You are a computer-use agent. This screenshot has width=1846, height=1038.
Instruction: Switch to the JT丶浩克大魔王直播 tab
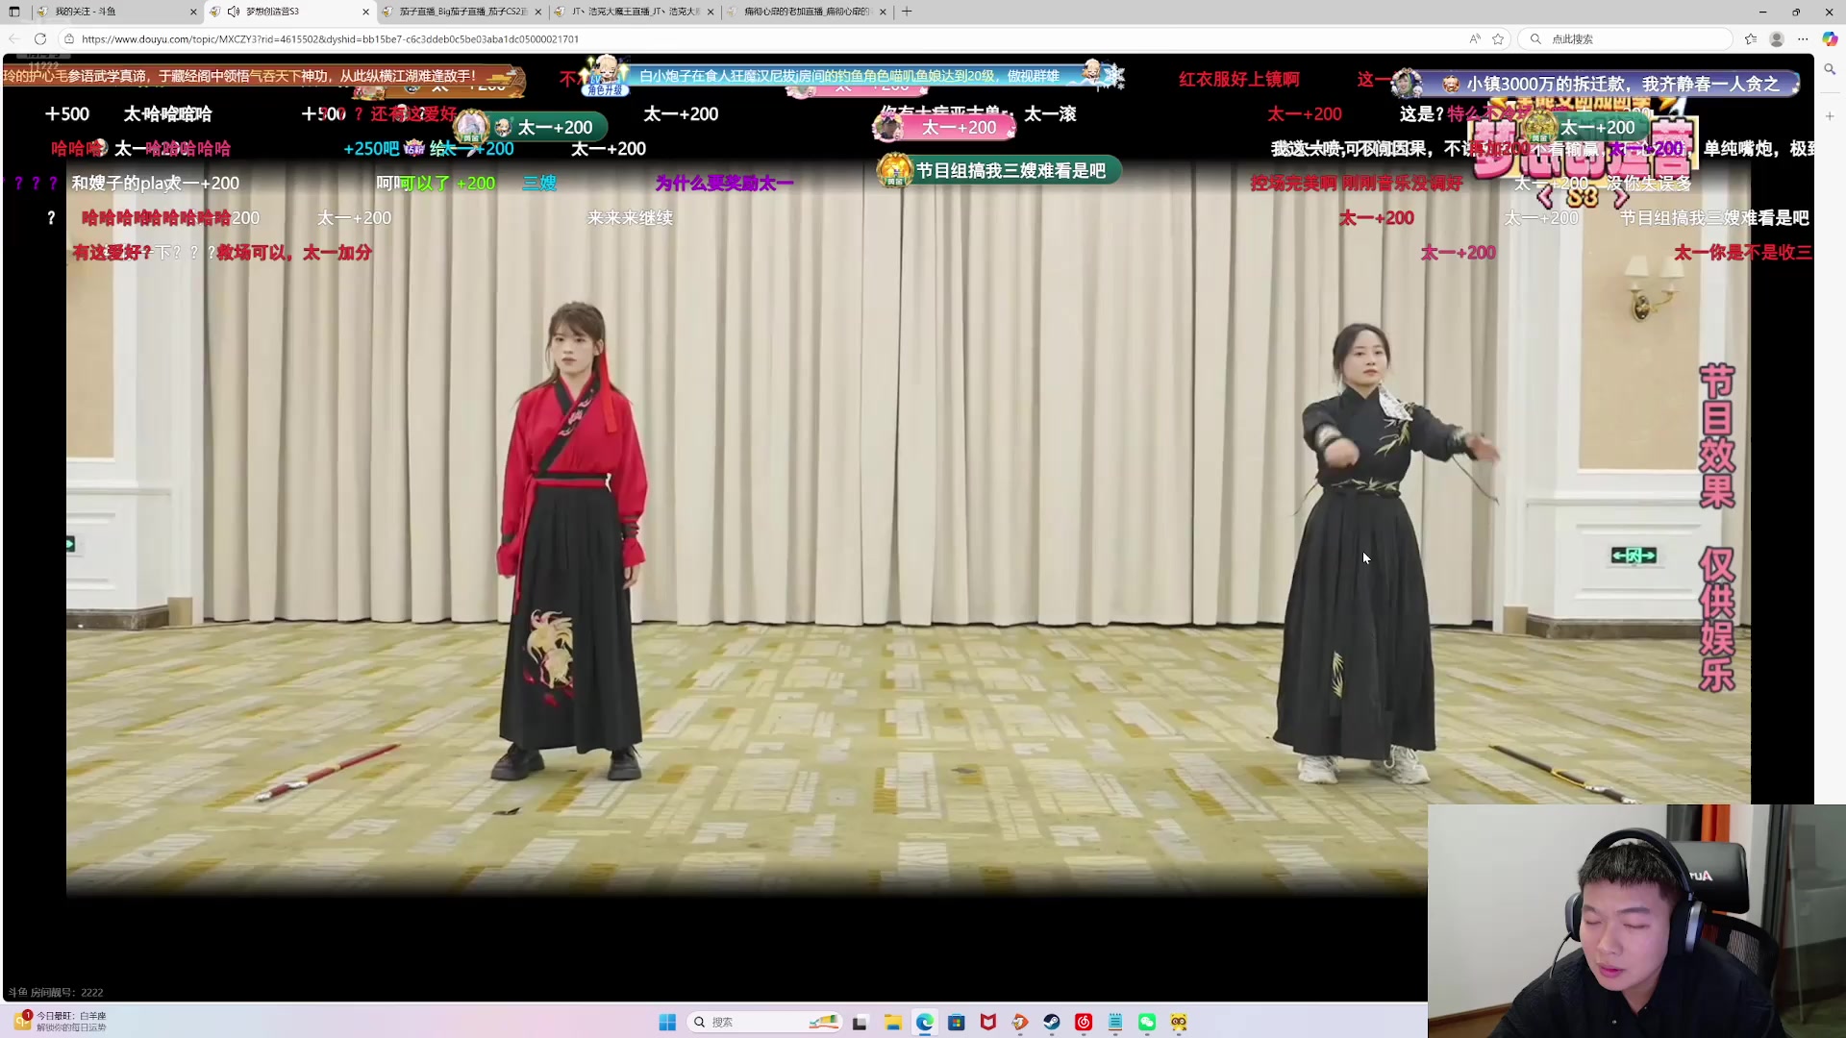pyautogui.click(x=633, y=12)
